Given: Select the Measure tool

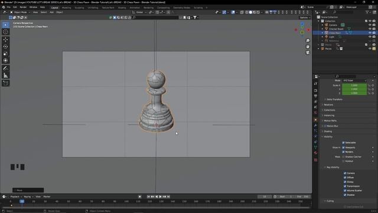Looking at the screenshot, I should [x=5, y=76].
